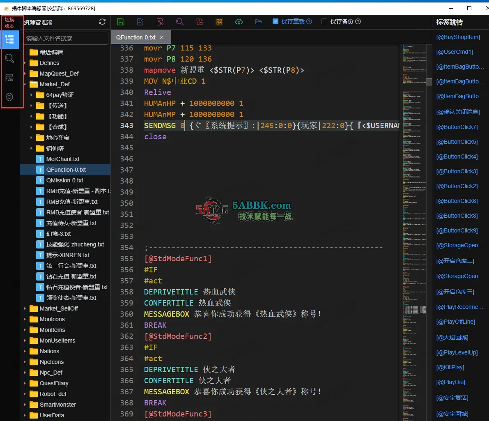Jump to [@开启仓库二] label

(455, 261)
